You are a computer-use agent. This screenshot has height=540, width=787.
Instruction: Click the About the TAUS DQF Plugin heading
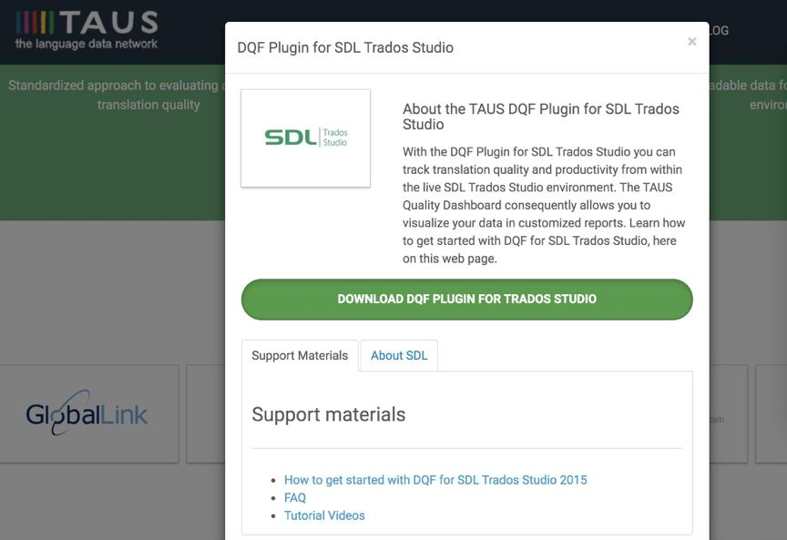pyautogui.click(x=541, y=117)
